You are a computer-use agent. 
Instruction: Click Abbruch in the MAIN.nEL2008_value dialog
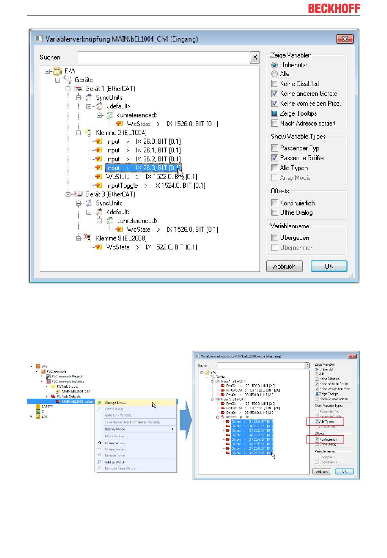(322, 472)
